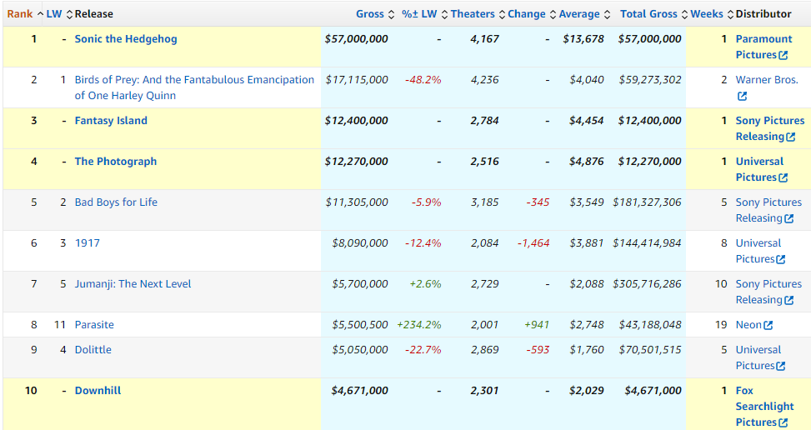Select Jumanji: The Next Level link
Image resolution: width=811 pixels, height=430 pixels.
[133, 284]
